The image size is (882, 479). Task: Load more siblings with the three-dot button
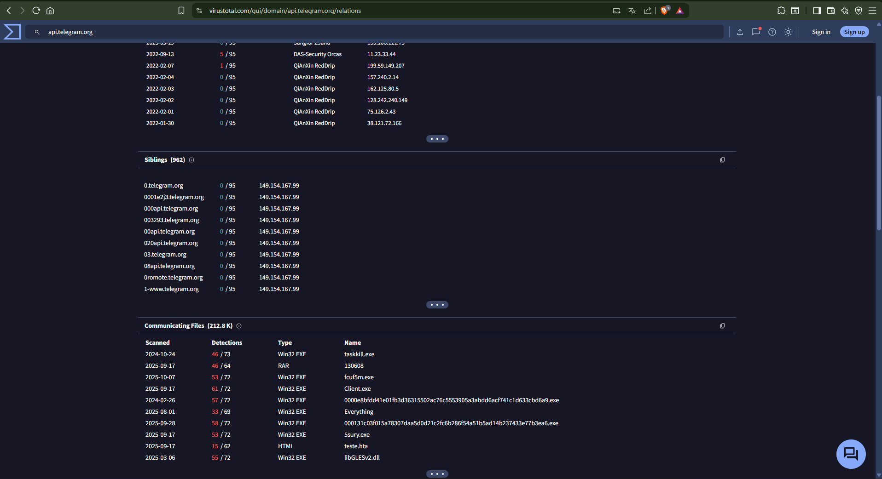[437, 305]
